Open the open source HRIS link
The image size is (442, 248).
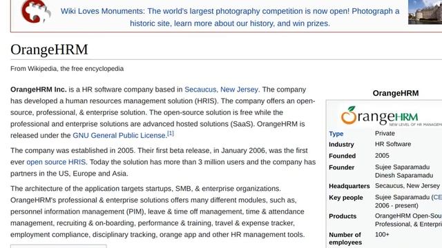57,162
